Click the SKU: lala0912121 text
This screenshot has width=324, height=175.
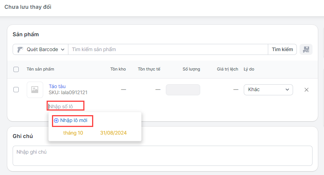click(x=68, y=93)
